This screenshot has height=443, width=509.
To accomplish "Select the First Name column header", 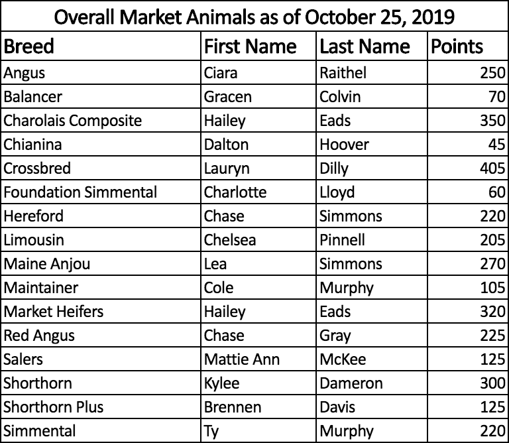I will tap(251, 47).
